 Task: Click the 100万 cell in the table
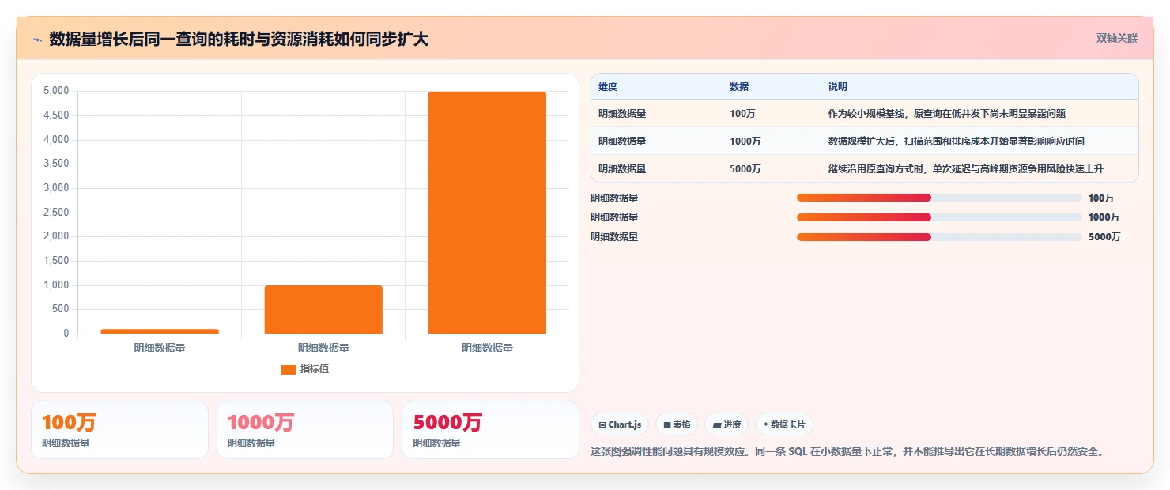click(x=742, y=113)
